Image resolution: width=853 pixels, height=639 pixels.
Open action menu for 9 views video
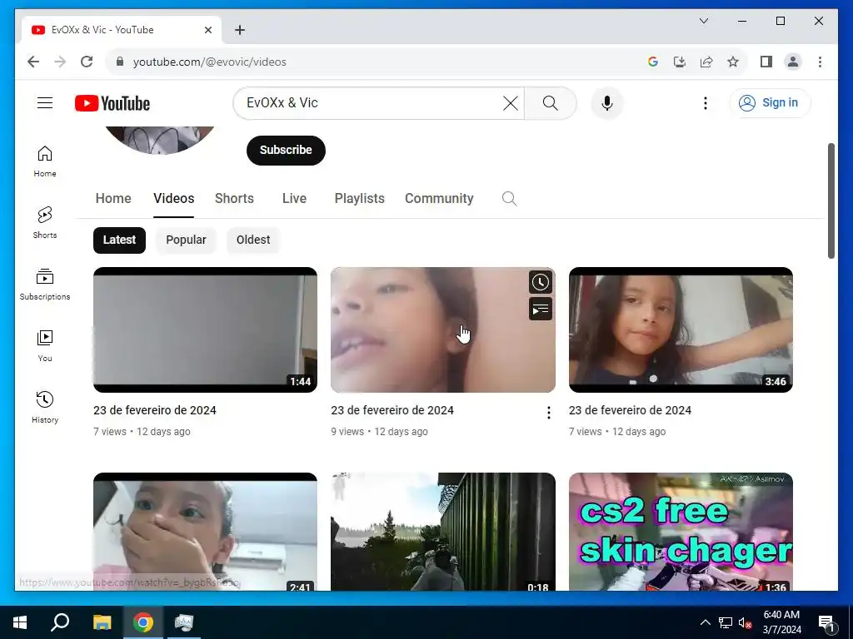(548, 413)
